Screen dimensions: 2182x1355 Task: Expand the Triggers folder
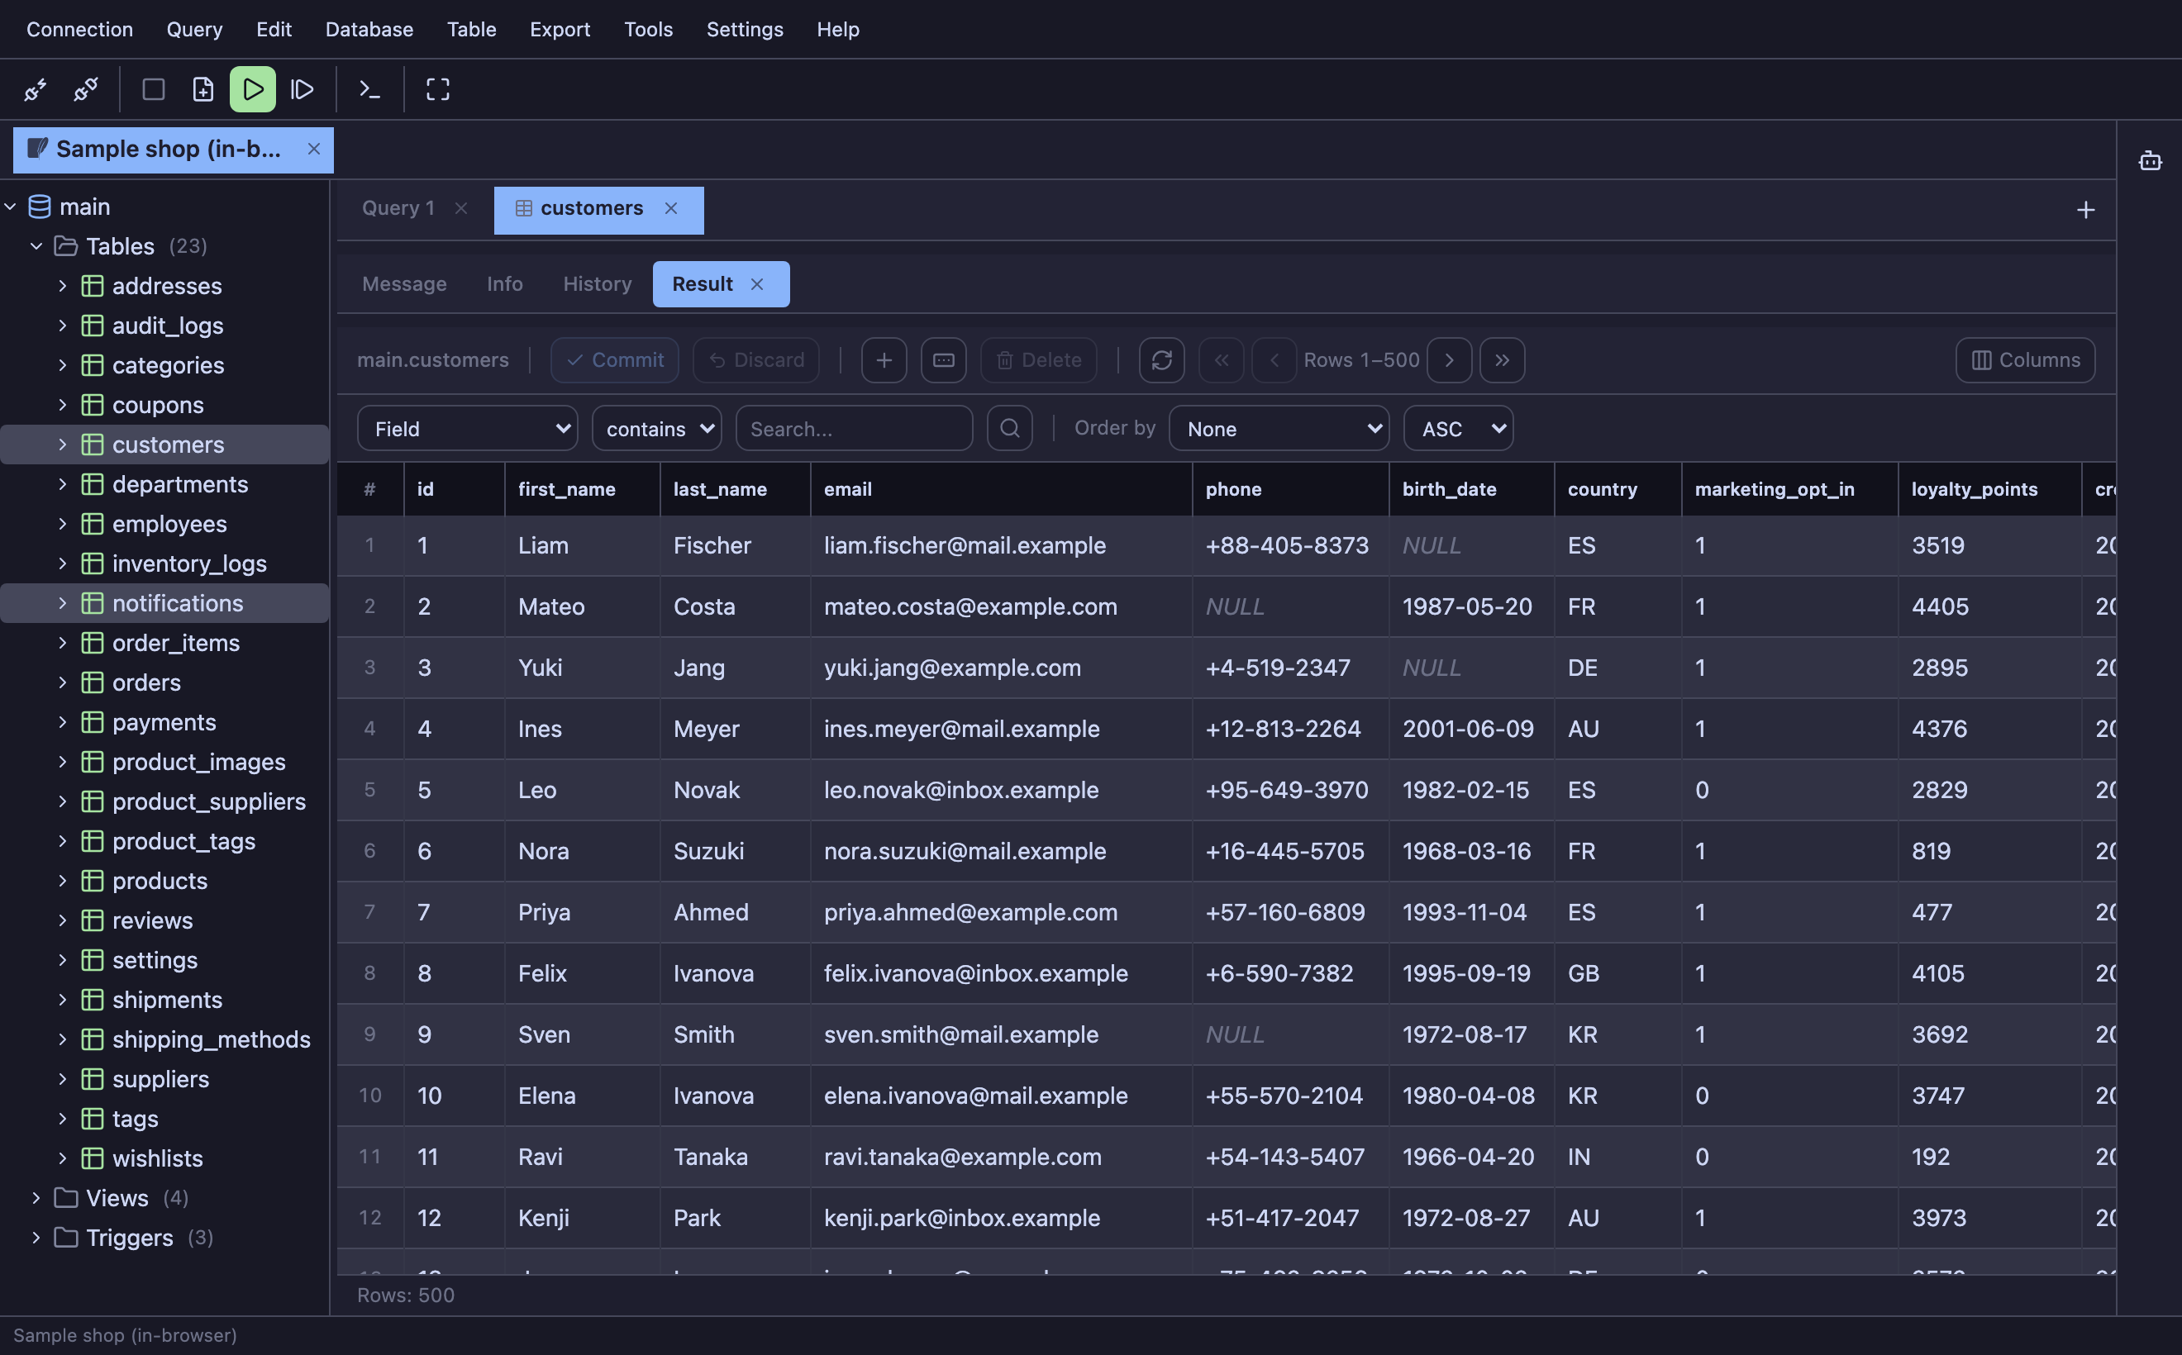[x=36, y=1238]
